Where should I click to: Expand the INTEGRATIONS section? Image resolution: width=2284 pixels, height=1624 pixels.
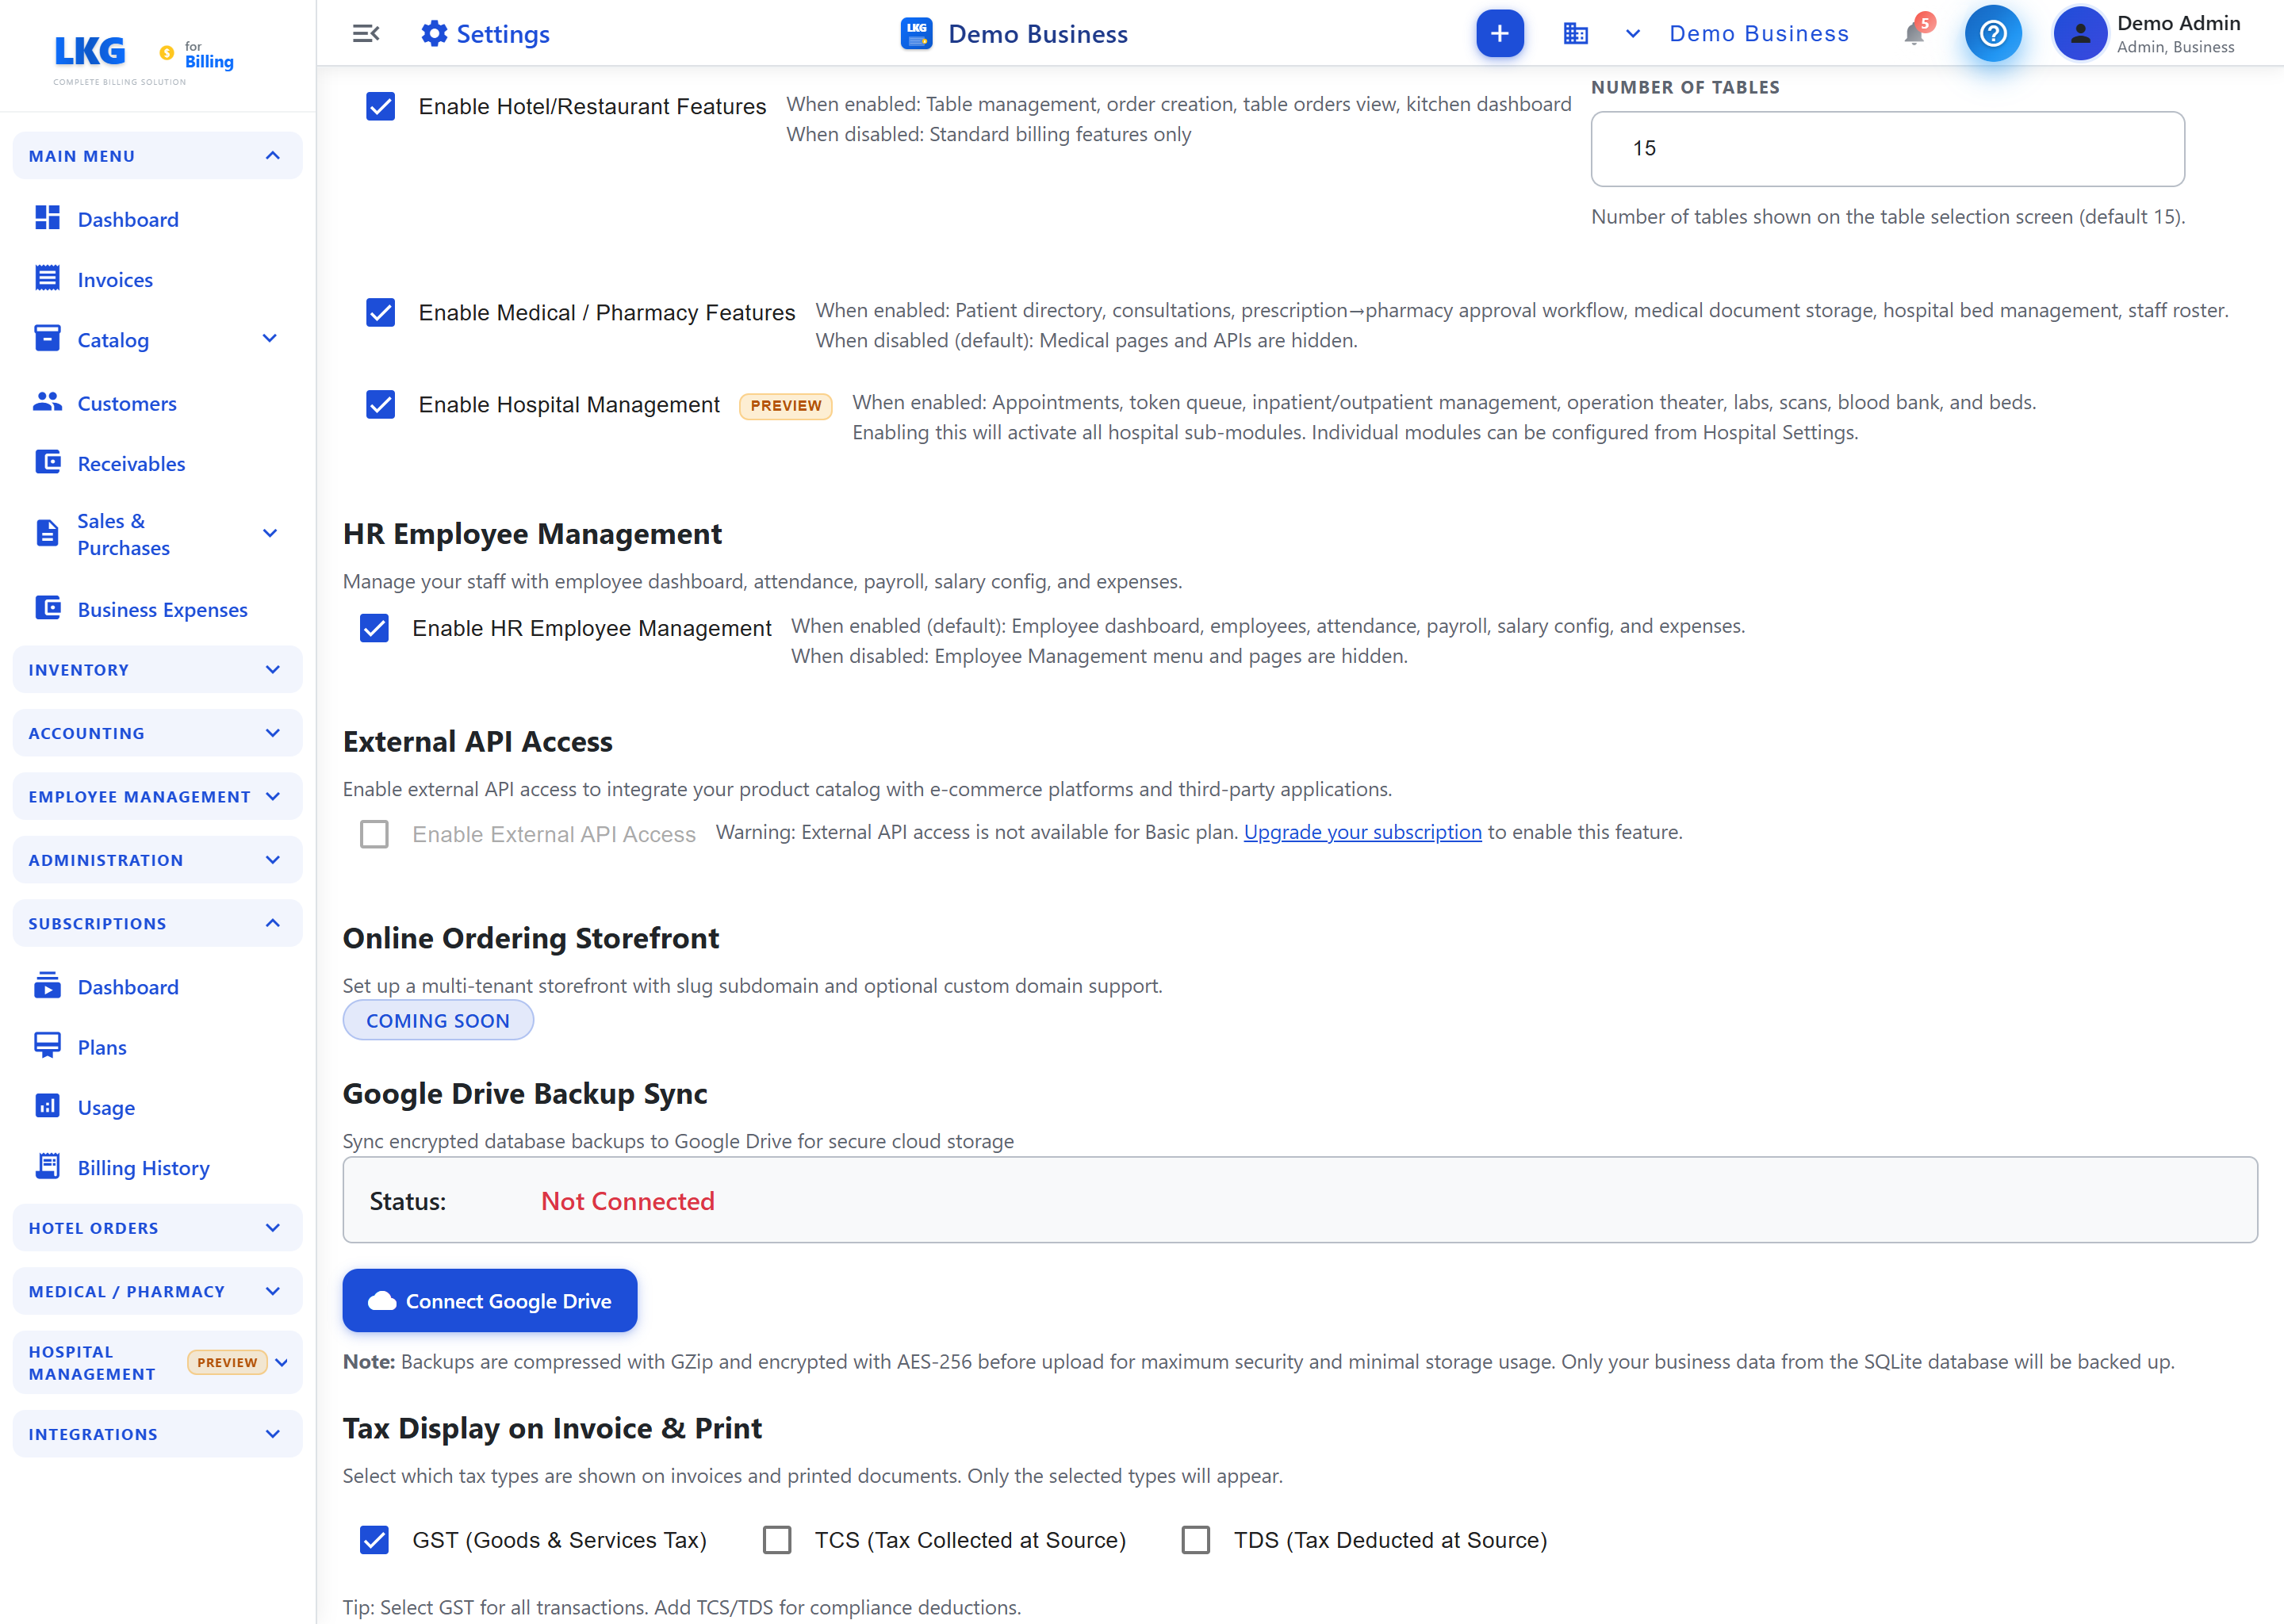click(x=157, y=1434)
